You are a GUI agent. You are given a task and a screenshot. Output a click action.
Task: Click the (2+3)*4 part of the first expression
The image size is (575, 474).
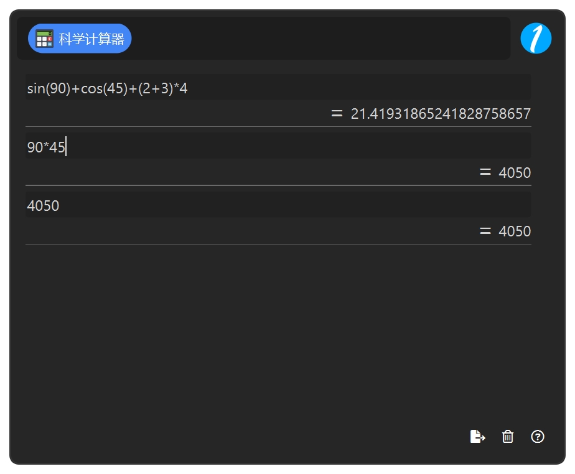pyautogui.click(x=162, y=88)
